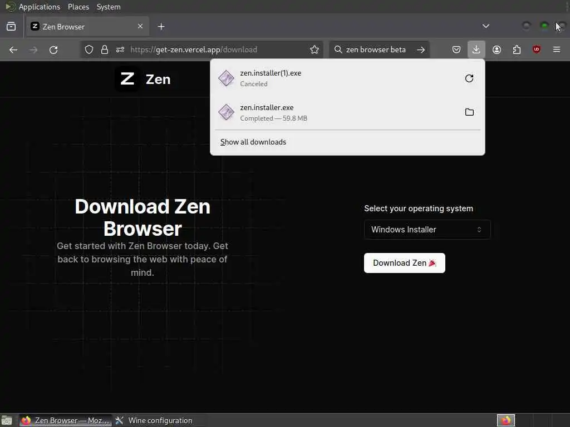Click the Firefox icon in the bottom-right workspace switcher
The height and width of the screenshot is (427, 570).
506,420
